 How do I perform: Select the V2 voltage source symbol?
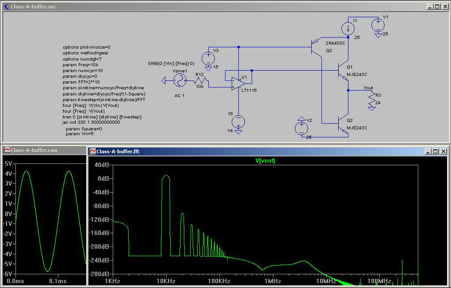(x=302, y=128)
